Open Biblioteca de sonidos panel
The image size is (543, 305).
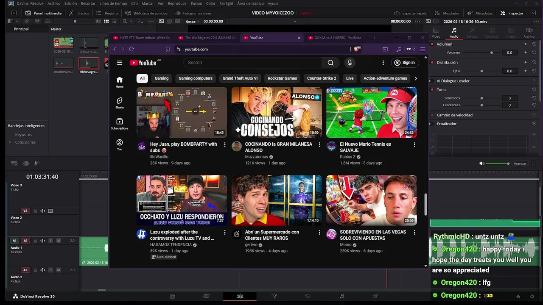pyautogui.click(x=146, y=13)
